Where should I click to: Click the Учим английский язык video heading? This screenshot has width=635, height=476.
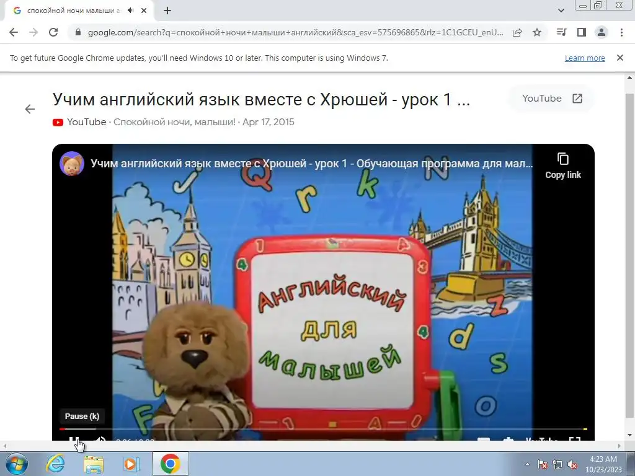click(x=261, y=99)
